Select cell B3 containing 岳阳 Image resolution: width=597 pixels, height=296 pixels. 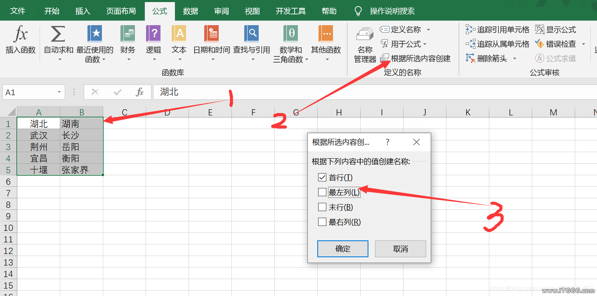coord(81,147)
